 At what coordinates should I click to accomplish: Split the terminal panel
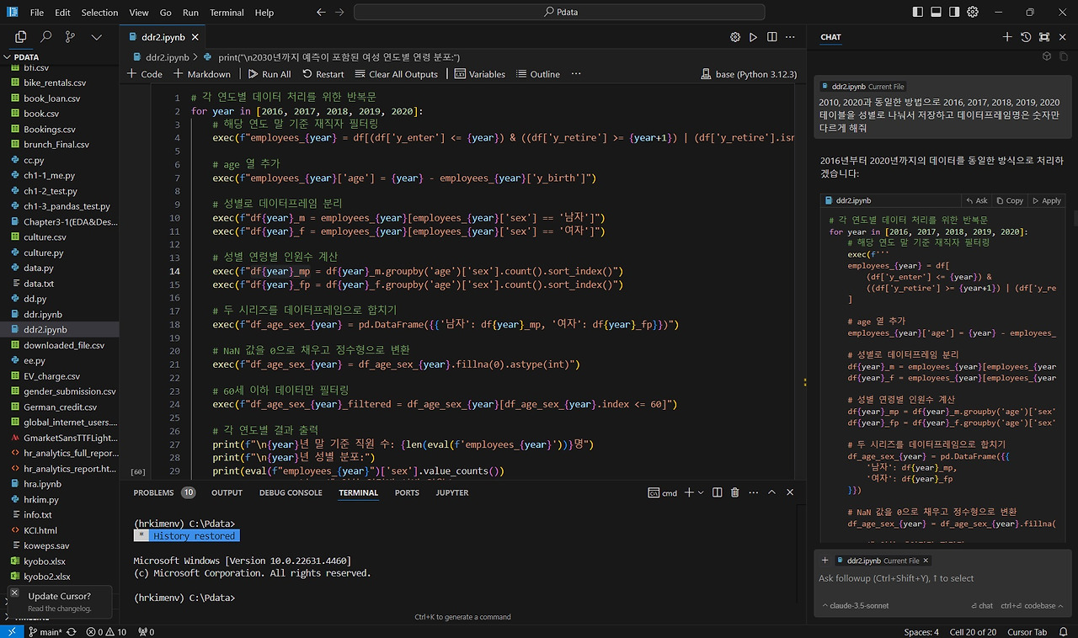(x=716, y=492)
